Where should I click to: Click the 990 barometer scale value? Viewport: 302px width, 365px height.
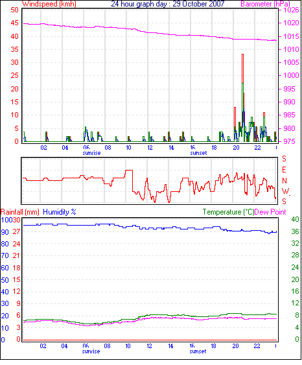tap(289, 102)
